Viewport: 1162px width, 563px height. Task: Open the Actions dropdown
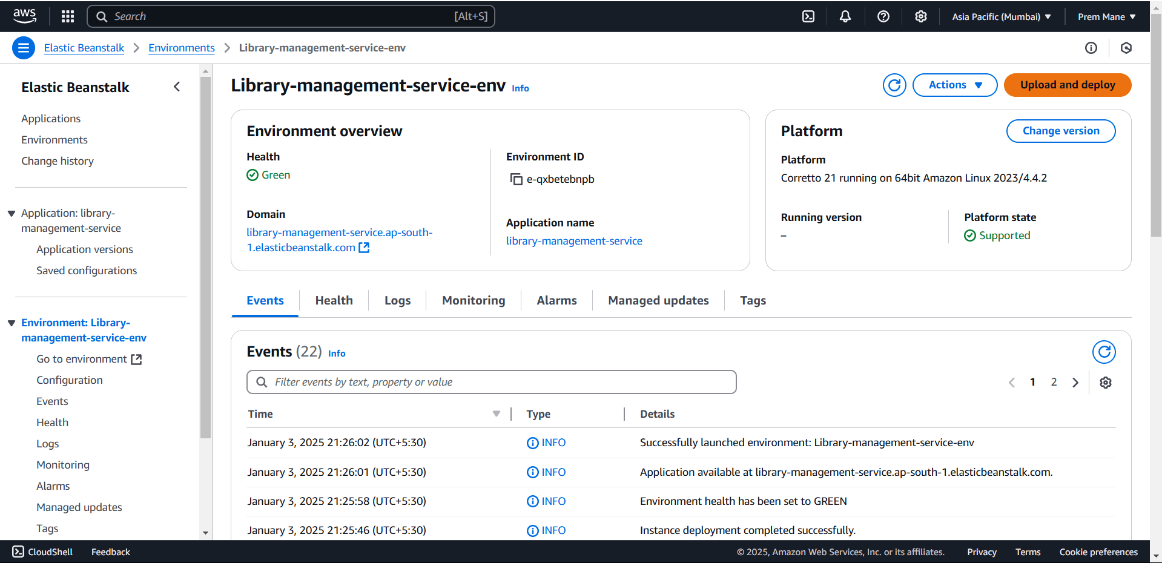click(955, 85)
